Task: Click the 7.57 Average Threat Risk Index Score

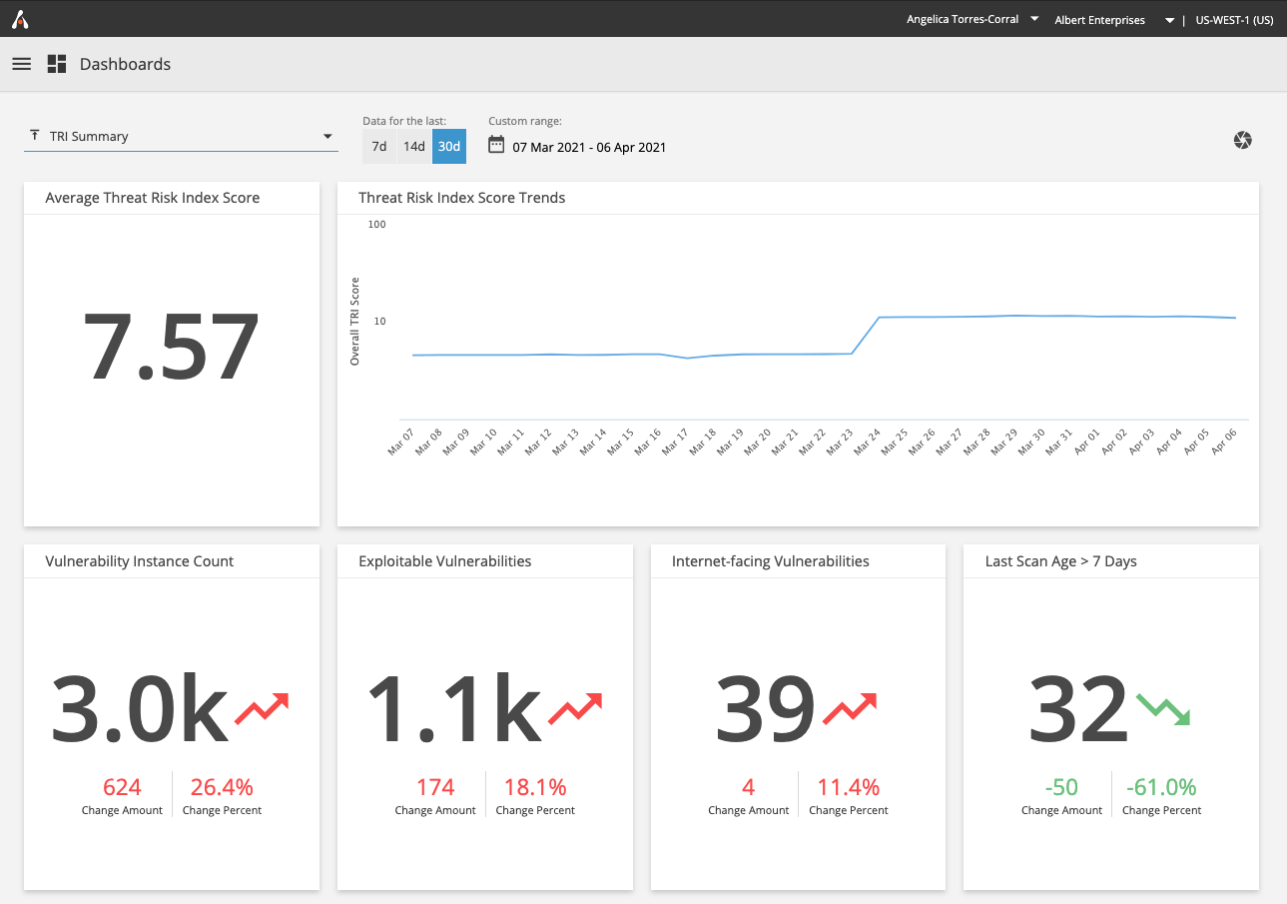Action: [171, 347]
